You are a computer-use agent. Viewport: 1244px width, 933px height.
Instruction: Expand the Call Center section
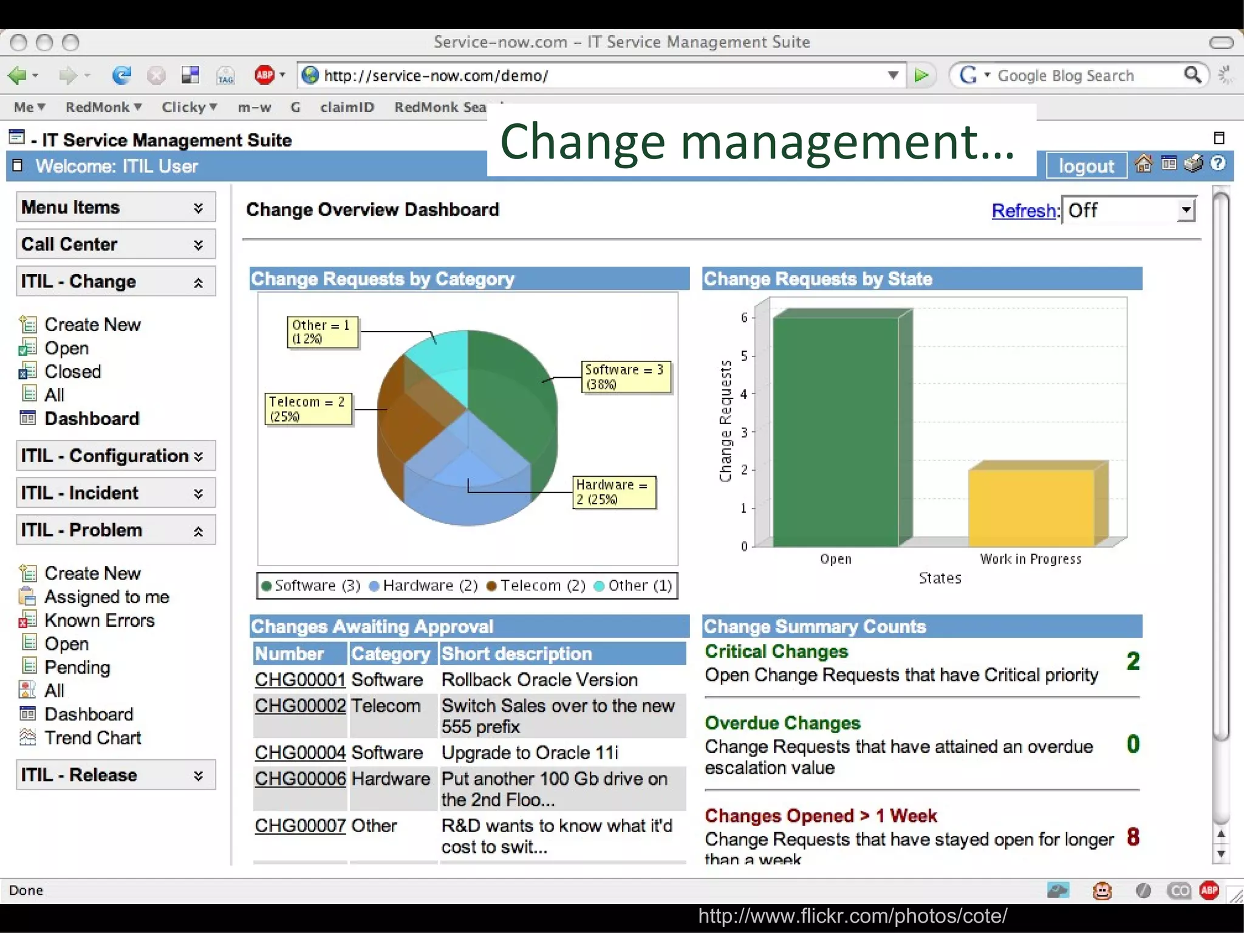(198, 245)
